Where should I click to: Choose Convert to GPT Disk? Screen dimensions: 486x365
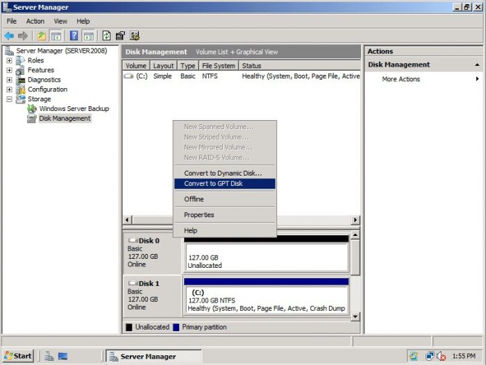click(225, 183)
